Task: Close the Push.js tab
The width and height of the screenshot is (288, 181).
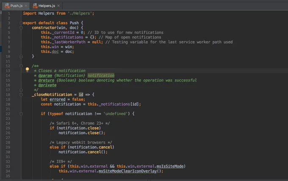Action: click(26, 6)
